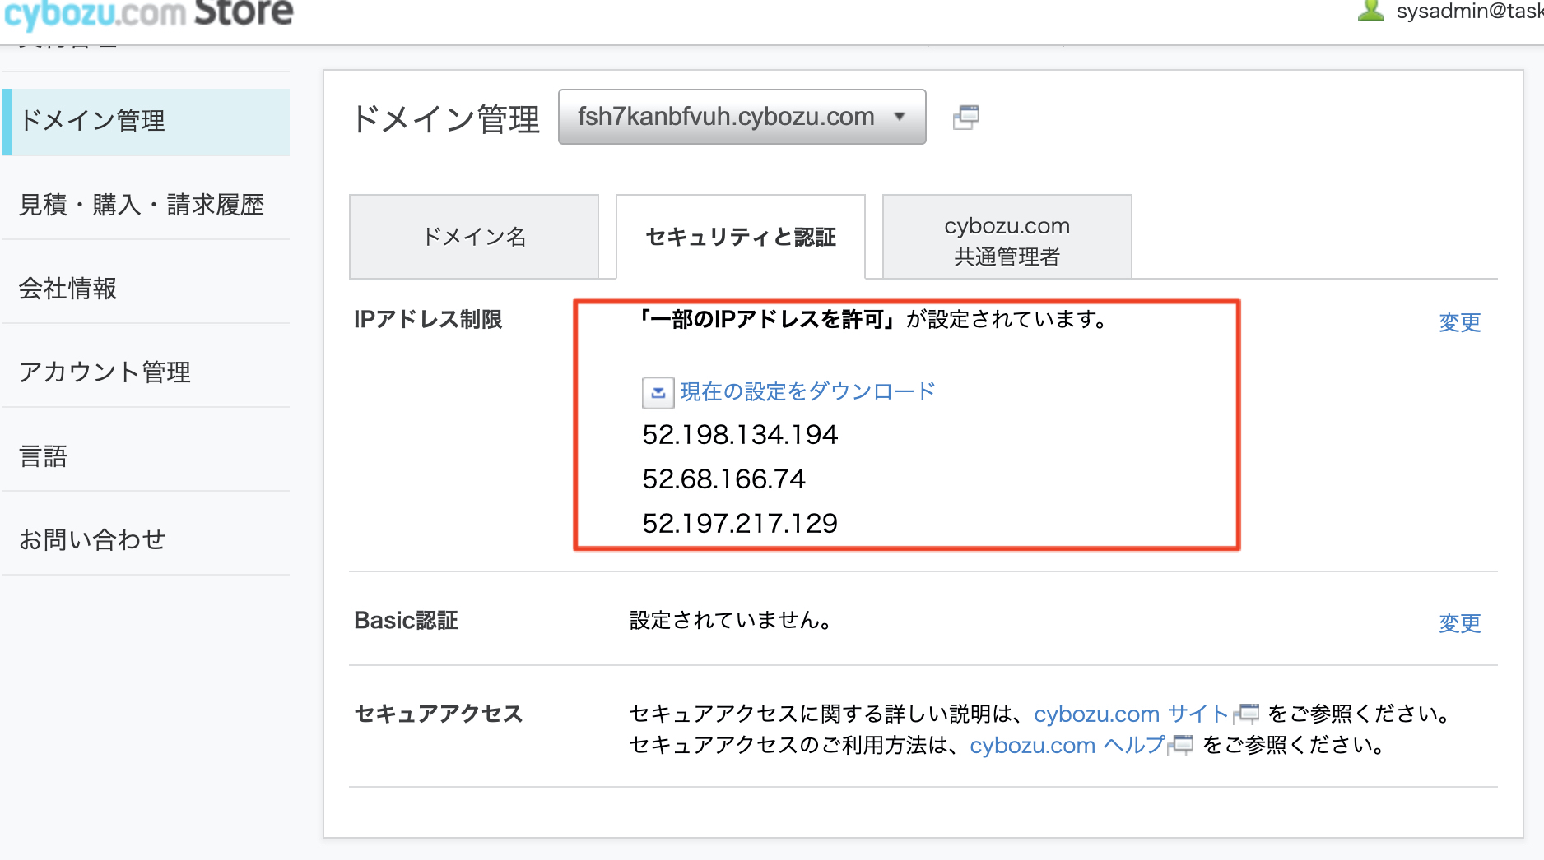Open 会社情報 from the sidebar
This screenshot has width=1544, height=860.
pos(68,289)
